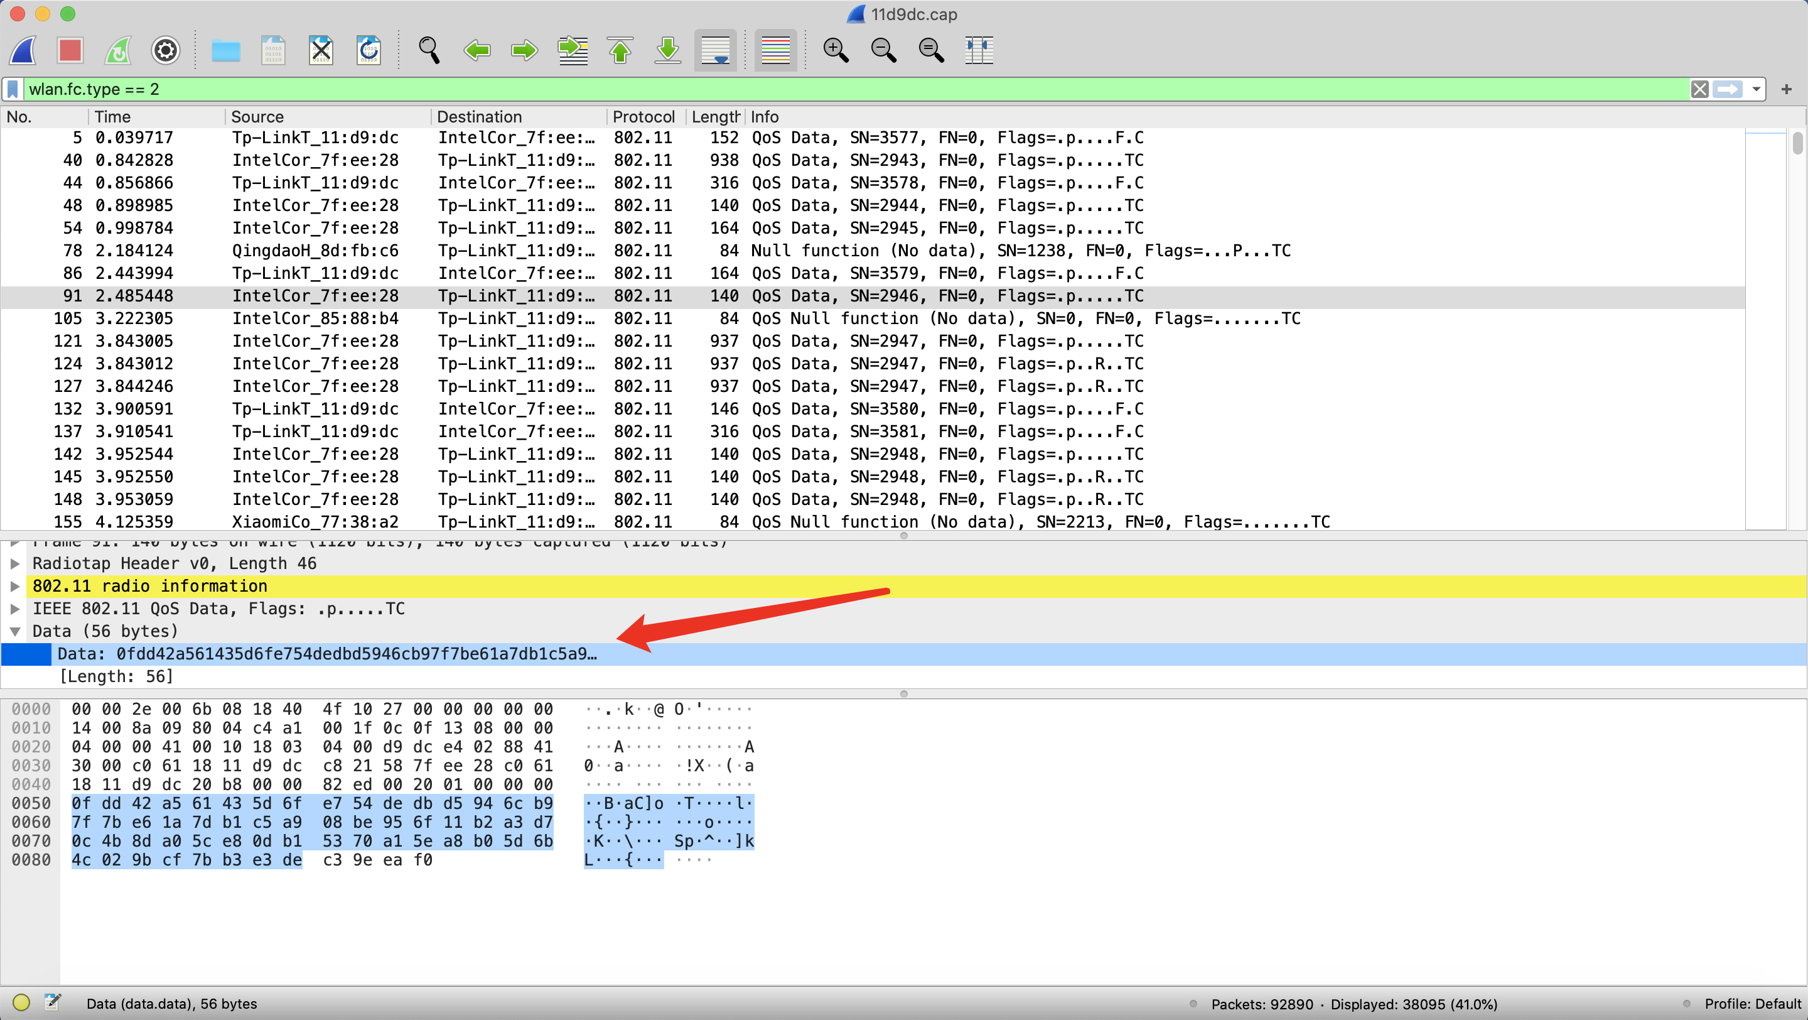The width and height of the screenshot is (1808, 1020).
Task: Click the packet list minimap
Action: 1766,328
